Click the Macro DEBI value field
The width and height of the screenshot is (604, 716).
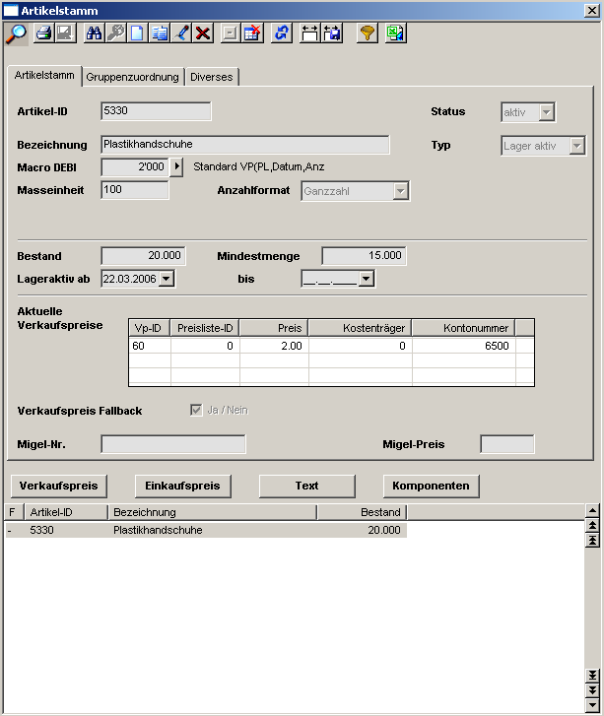click(x=135, y=166)
